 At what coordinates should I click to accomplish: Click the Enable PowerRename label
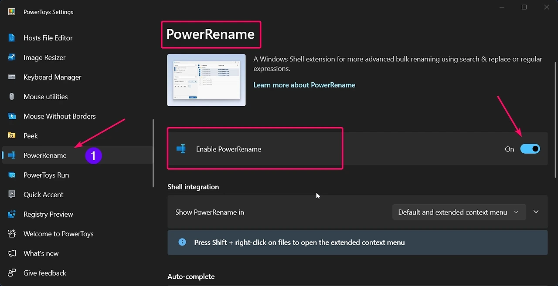228,149
